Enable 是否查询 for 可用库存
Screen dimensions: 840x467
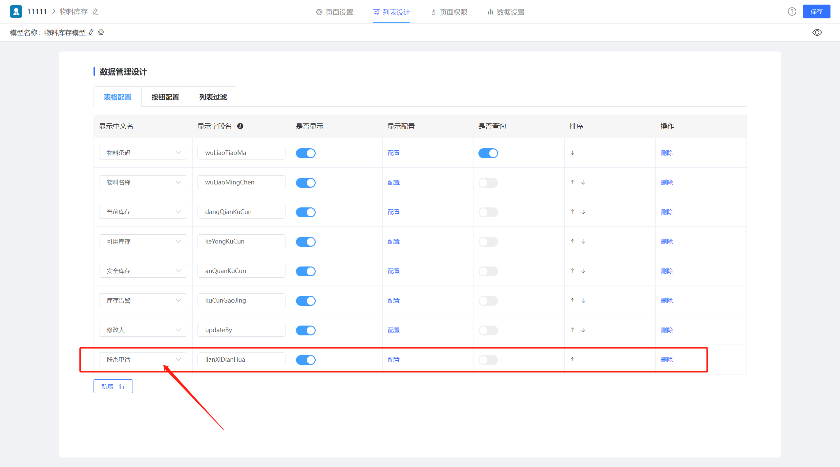488,242
